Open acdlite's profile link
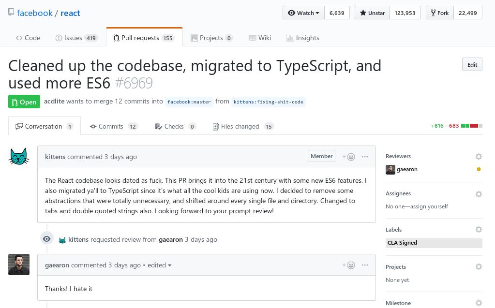 pyautogui.click(x=54, y=102)
